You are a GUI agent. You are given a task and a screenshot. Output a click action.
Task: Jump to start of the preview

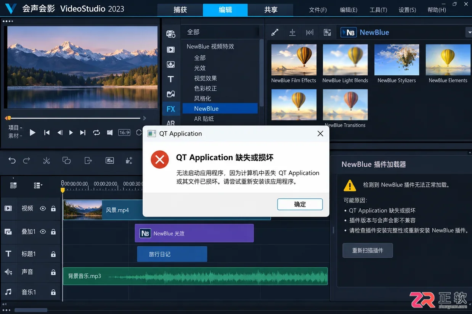click(x=47, y=132)
